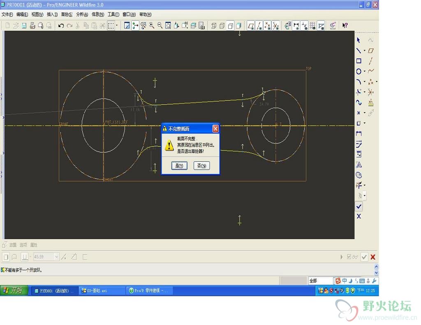
Task: Toggle sketch grid display
Action: tap(313, 26)
